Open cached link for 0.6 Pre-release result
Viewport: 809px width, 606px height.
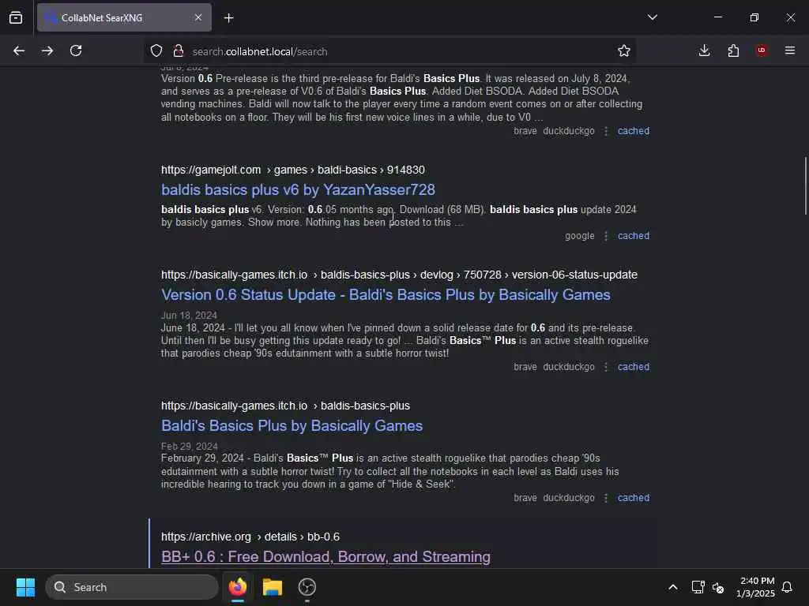coord(634,130)
